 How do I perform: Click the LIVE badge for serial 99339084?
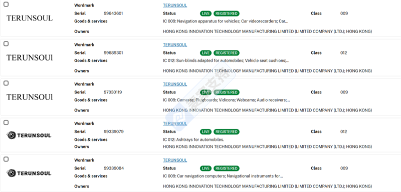point(206,168)
